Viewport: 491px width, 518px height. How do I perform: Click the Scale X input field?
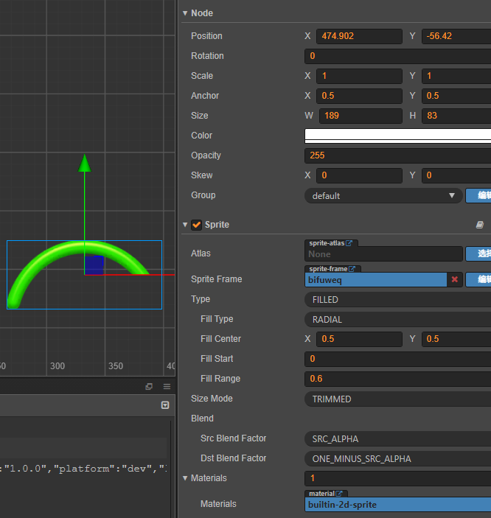[x=360, y=76]
